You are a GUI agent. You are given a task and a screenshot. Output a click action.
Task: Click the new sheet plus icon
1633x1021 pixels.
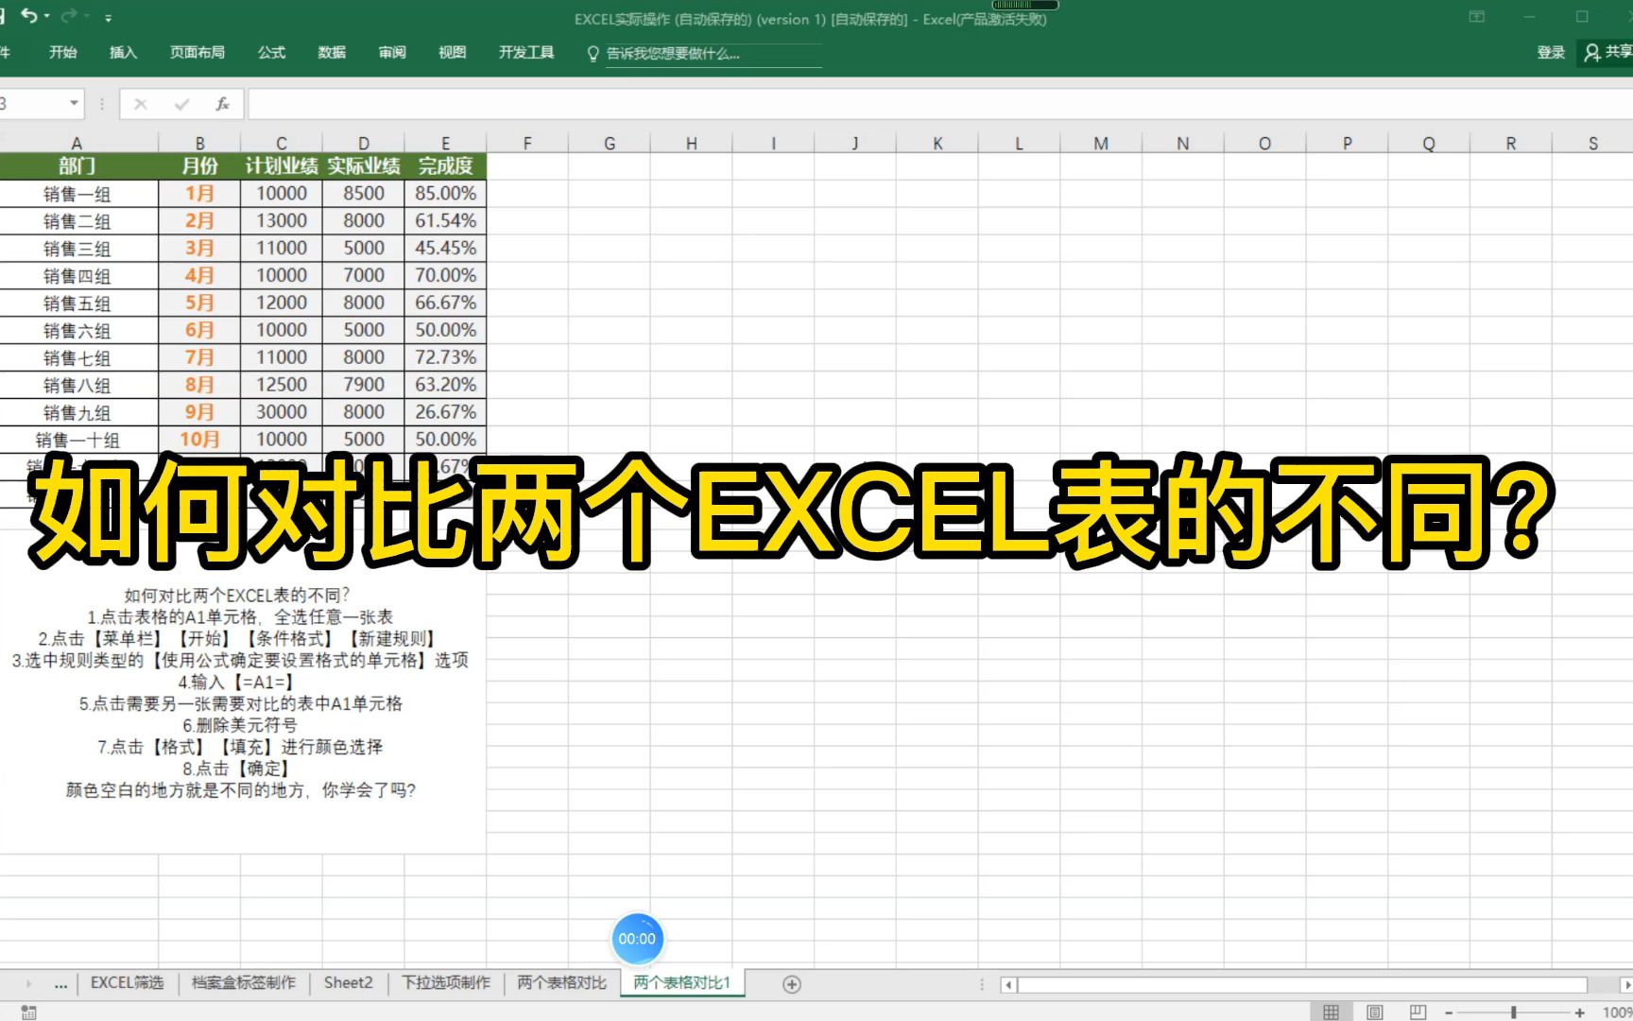point(792,984)
